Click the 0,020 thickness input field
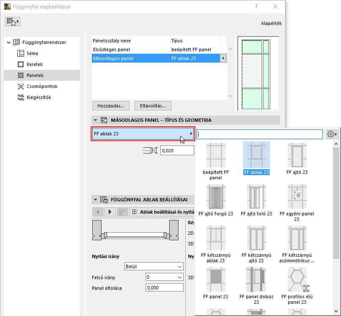This screenshot has height=316, width=341. coord(177,151)
